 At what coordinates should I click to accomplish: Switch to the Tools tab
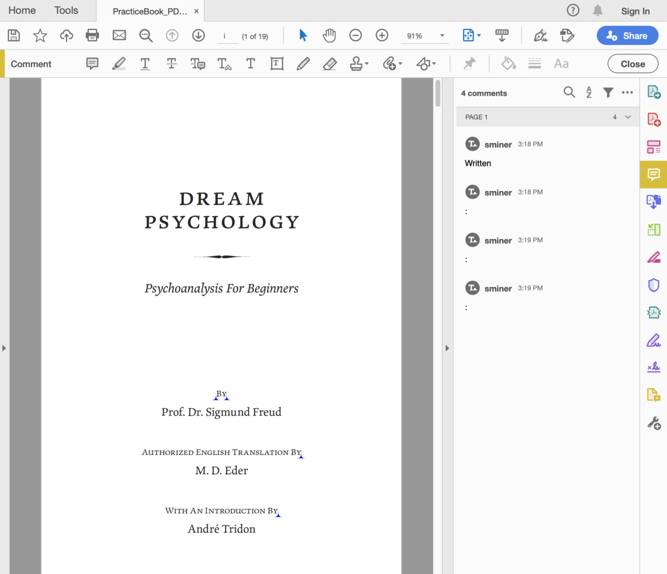click(66, 10)
